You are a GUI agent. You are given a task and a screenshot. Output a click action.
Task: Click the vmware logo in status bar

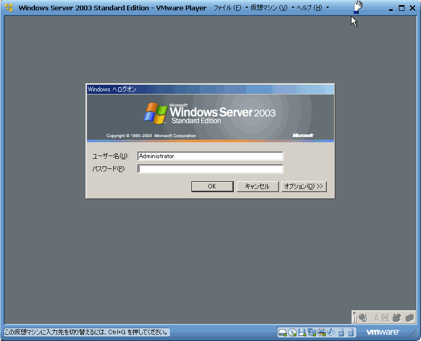coord(382,332)
